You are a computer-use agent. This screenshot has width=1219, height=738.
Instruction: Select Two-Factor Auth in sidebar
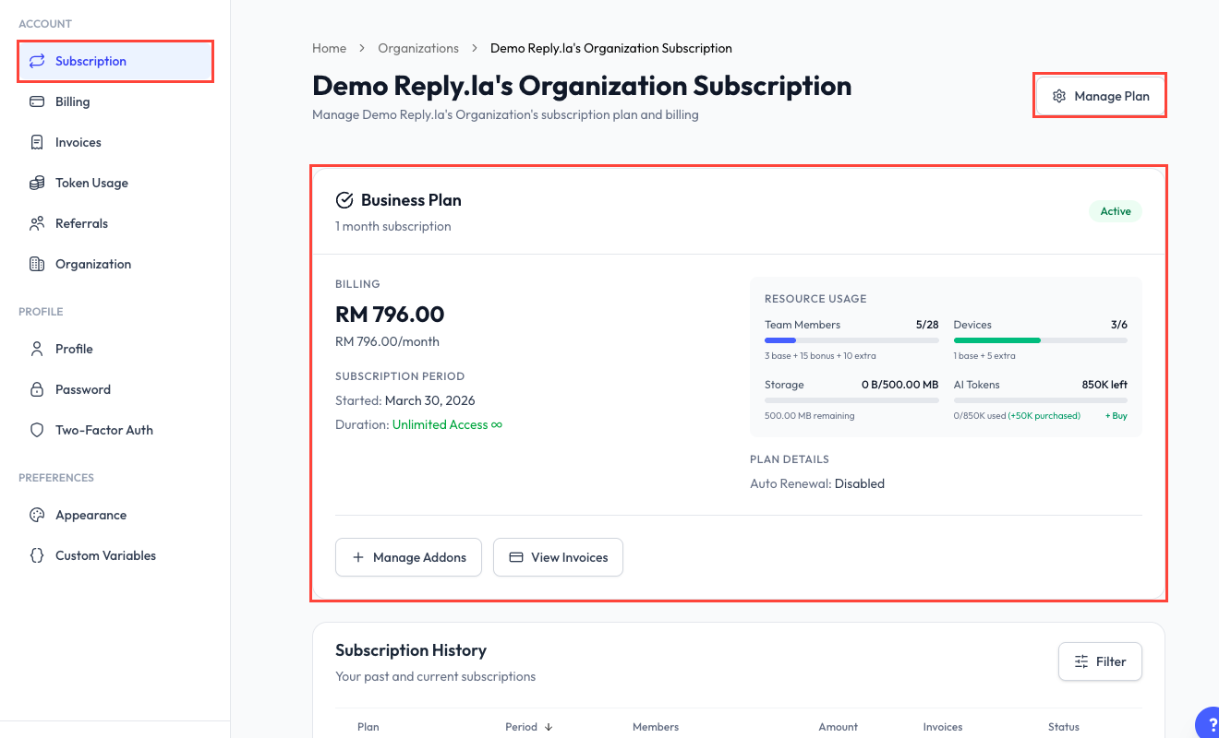click(x=115, y=430)
